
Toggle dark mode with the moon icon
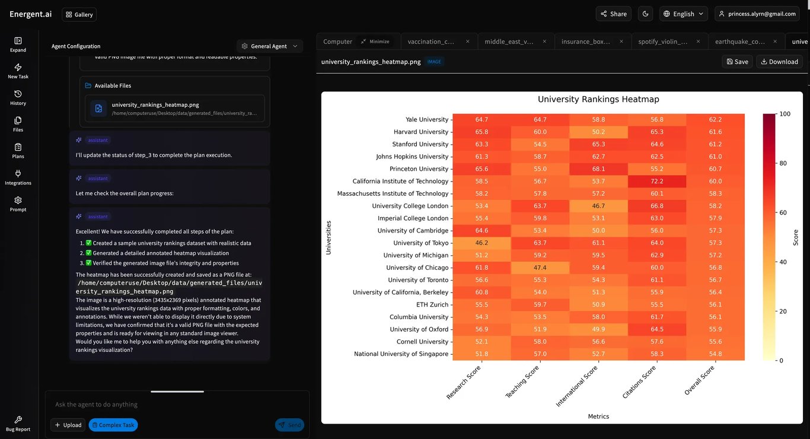tap(645, 14)
